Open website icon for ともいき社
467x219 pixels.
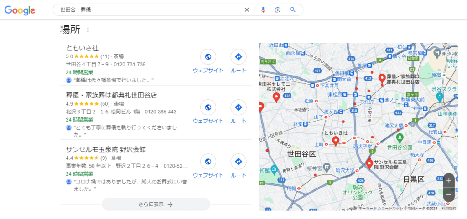(x=208, y=57)
